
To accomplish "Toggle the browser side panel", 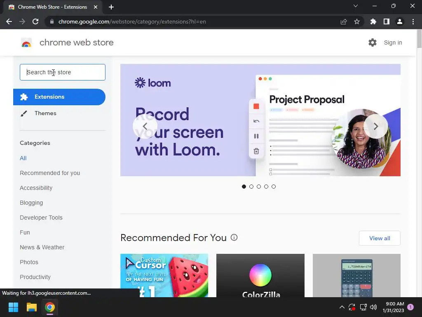I will coord(387,21).
